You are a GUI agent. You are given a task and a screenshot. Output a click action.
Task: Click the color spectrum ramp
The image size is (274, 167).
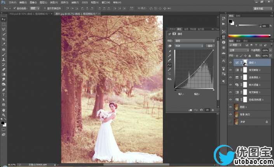coord(250,36)
